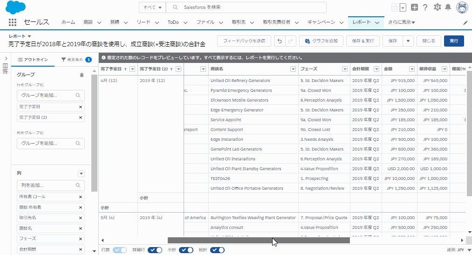Open the 商談 navigation tab
The height and width of the screenshot is (255, 472).
[88, 22]
